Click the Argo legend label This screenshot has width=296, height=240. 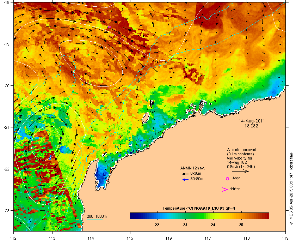236,178
